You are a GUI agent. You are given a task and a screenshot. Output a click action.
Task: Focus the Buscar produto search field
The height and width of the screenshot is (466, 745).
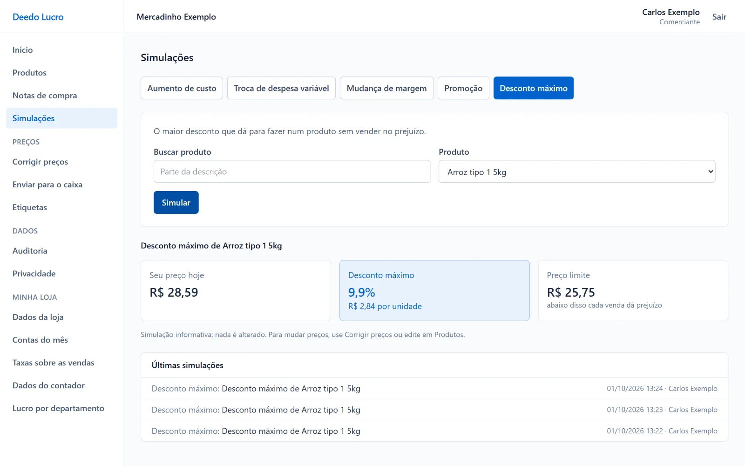(x=292, y=171)
